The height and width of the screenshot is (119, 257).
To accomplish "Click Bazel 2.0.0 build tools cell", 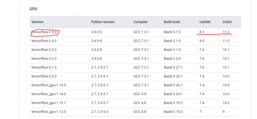I will point(172,59).
